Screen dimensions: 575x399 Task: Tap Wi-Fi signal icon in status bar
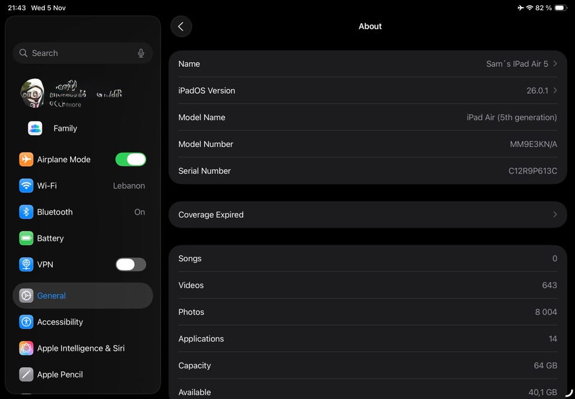(529, 8)
